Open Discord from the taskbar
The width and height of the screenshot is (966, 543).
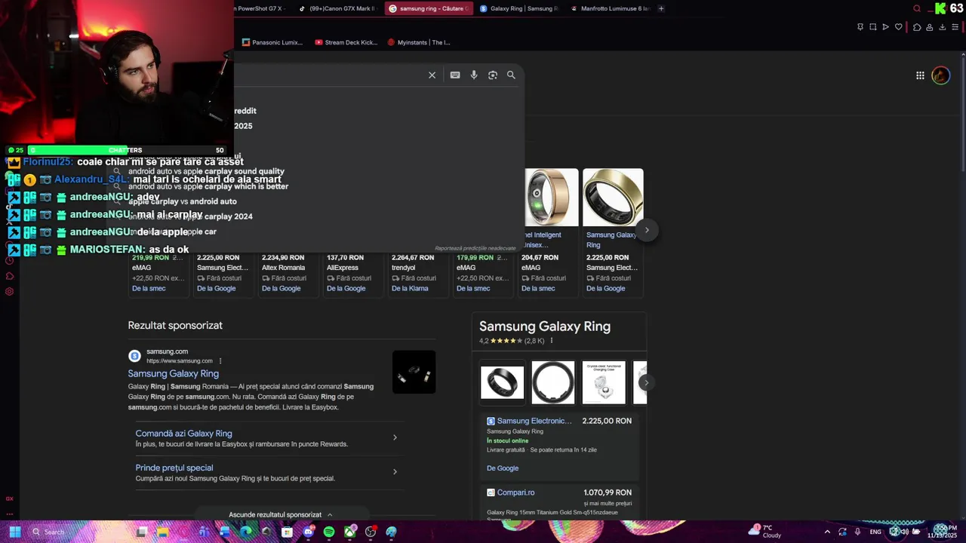308,532
